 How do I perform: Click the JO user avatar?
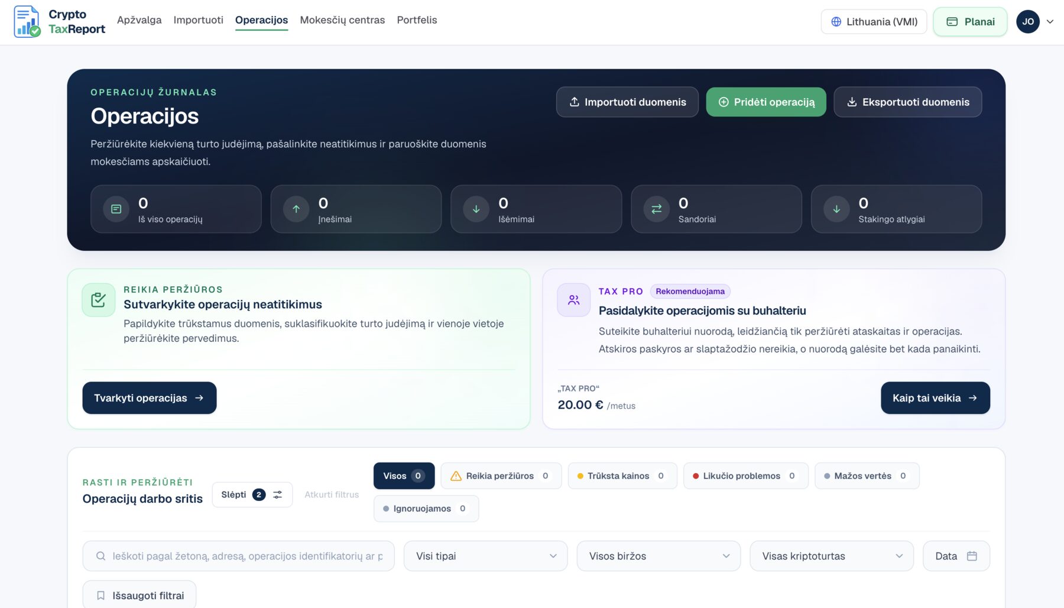(1028, 22)
